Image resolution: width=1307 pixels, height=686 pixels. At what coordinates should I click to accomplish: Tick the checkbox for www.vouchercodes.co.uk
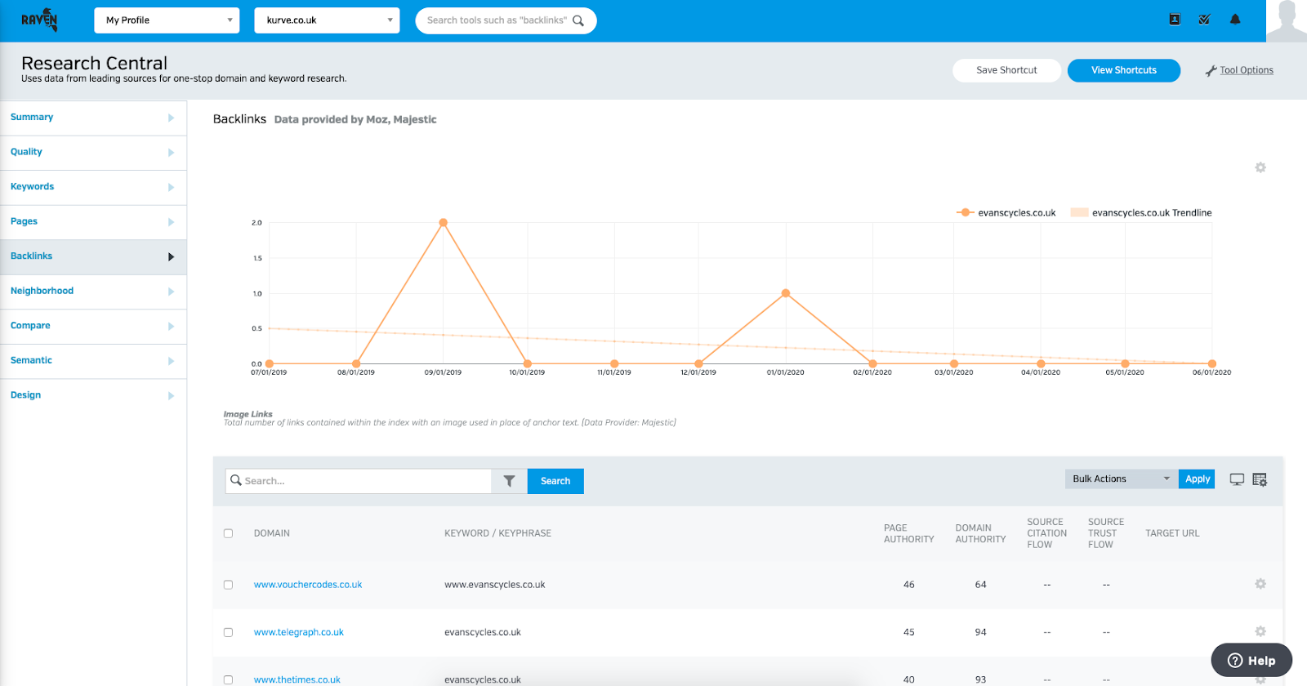tap(228, 585)
